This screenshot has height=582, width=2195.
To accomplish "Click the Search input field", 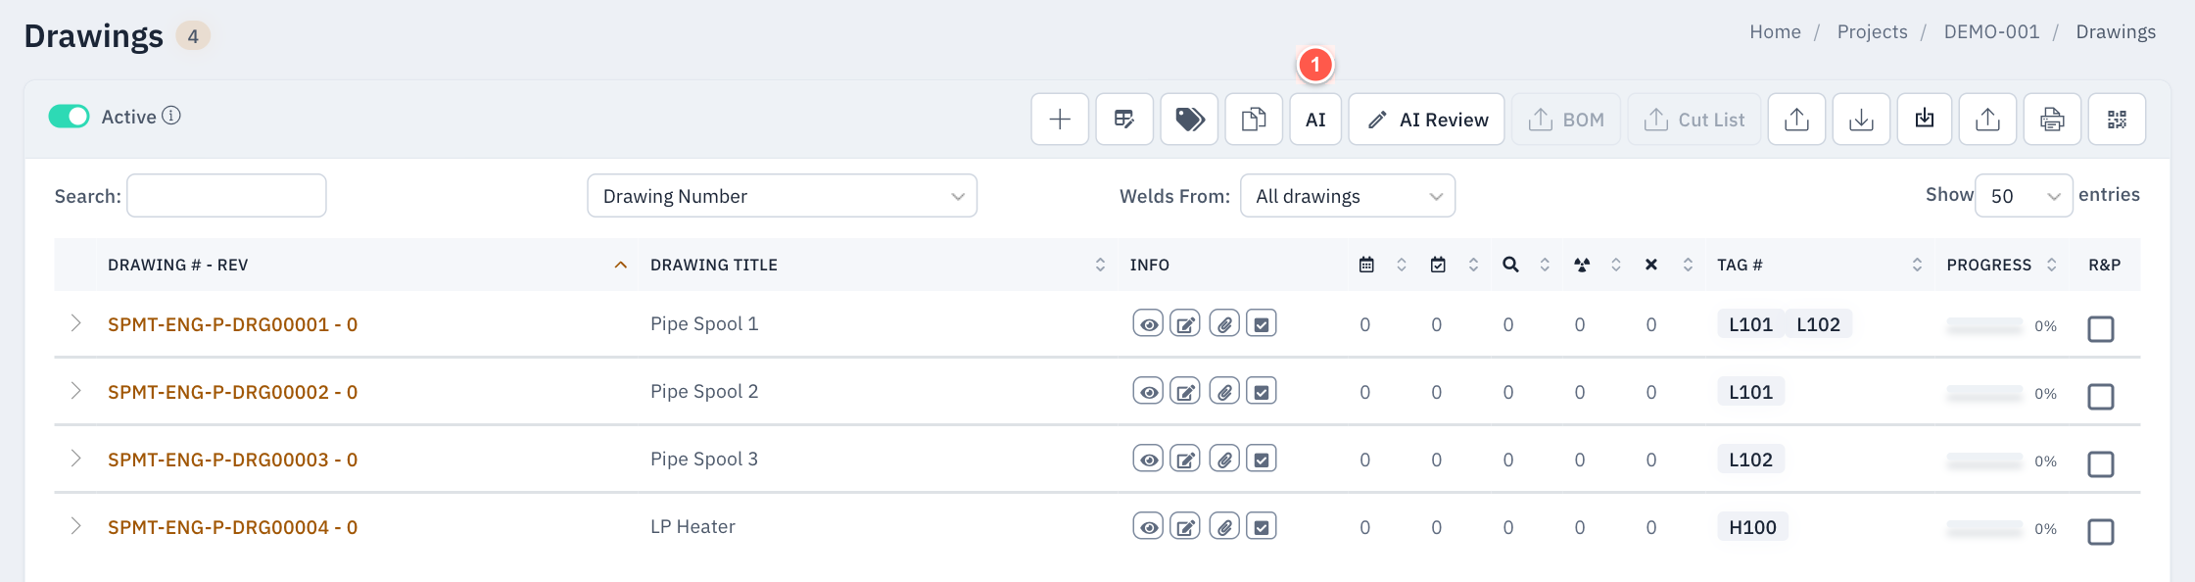I will coord(226,196).
